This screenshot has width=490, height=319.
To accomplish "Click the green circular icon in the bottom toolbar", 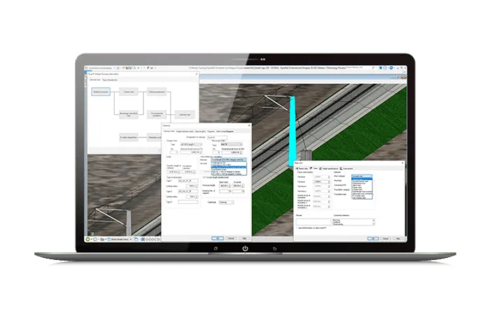I will [x=89, y=238].
